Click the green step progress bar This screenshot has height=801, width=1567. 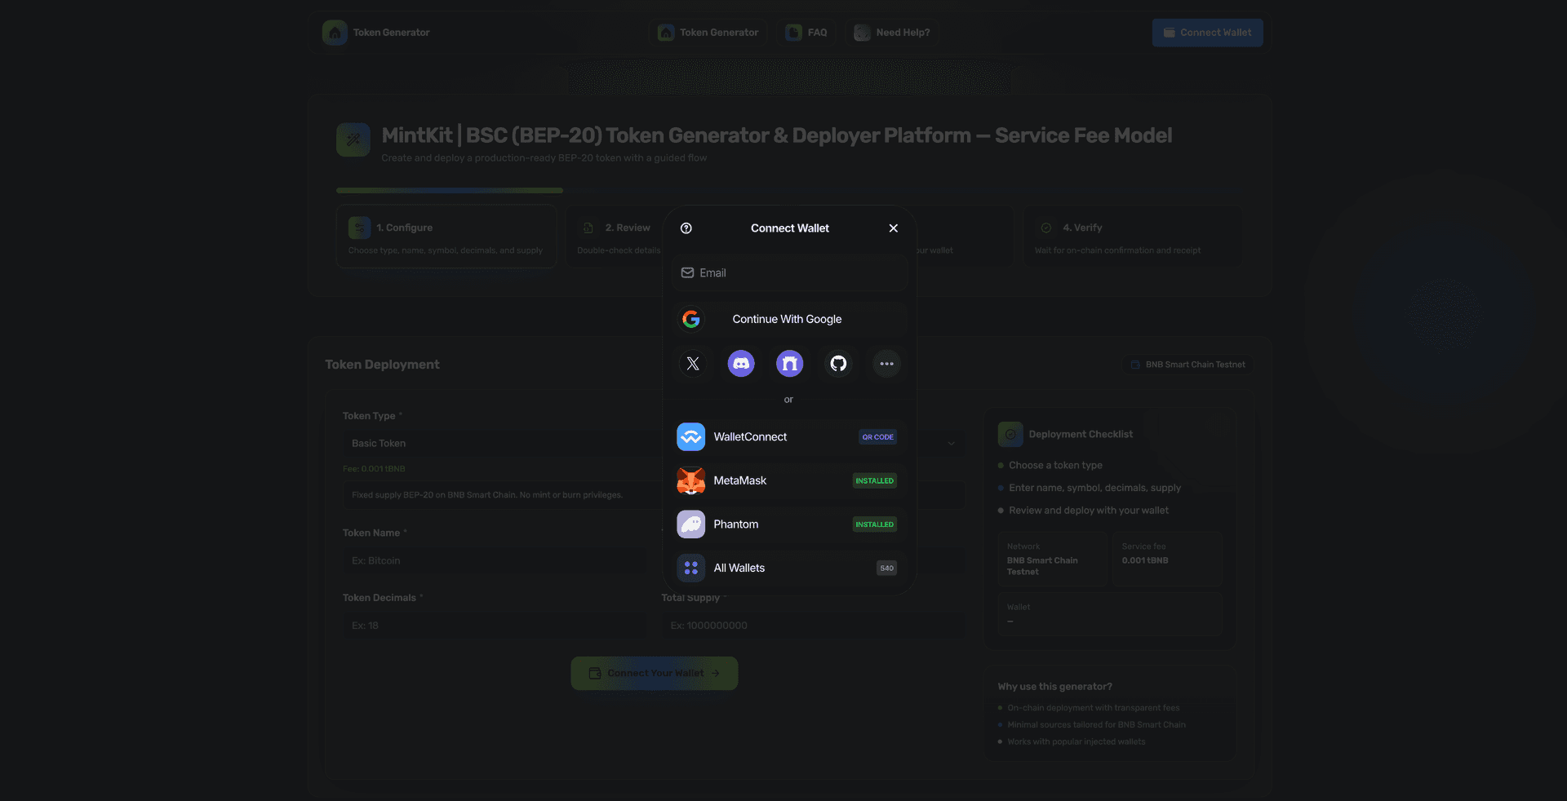coord(449,191)
